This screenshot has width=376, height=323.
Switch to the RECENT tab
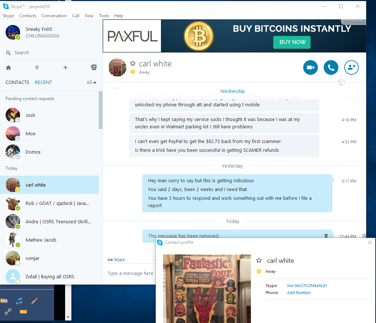43,82
